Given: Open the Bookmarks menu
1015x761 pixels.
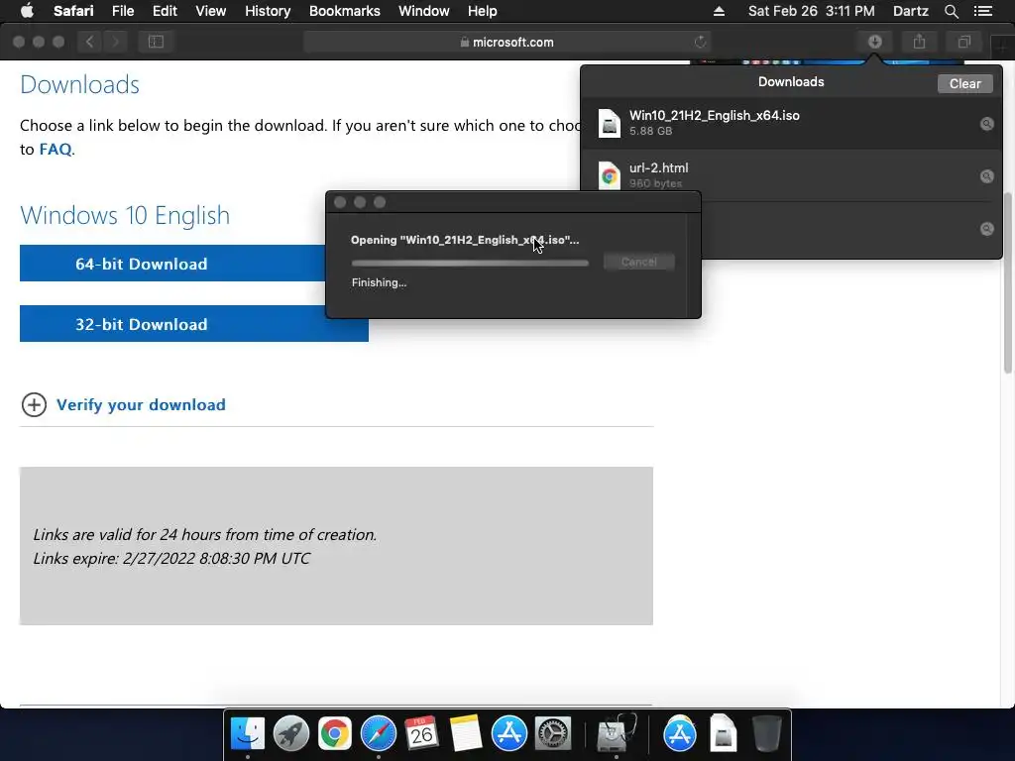Looking at the screenshot, I should click(x=344, y=11).
